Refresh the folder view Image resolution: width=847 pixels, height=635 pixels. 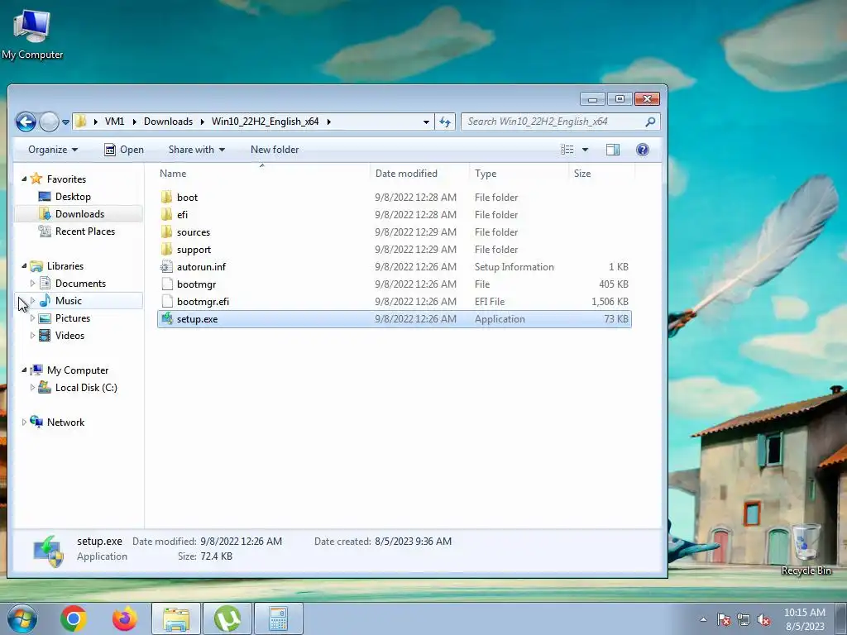click(x=445, y=122)
